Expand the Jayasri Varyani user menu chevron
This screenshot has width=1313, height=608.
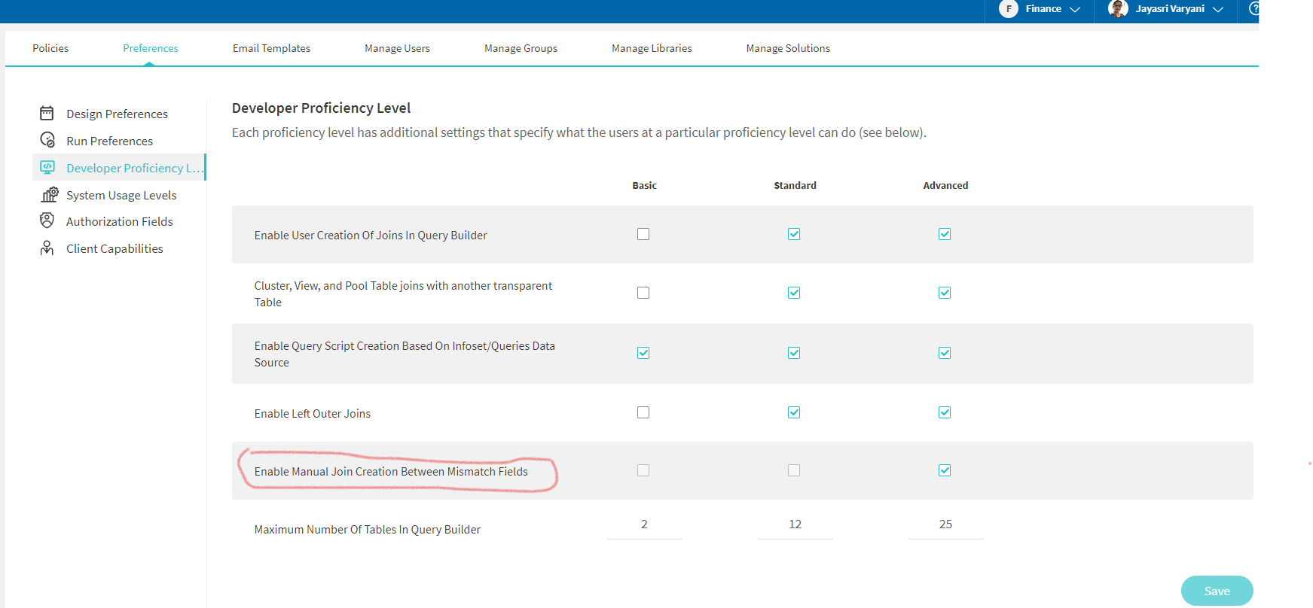(1218, 10)
